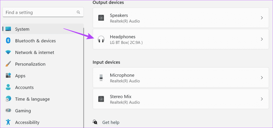Expand Stereo Mix chevron arrow
The width and height of the screenshot is (273, 128).
[262, 99]
